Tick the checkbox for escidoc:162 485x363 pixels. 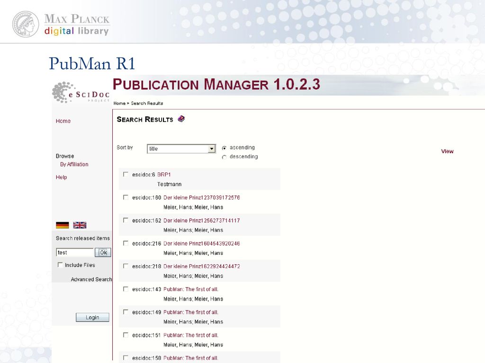[x=126, y=220]
